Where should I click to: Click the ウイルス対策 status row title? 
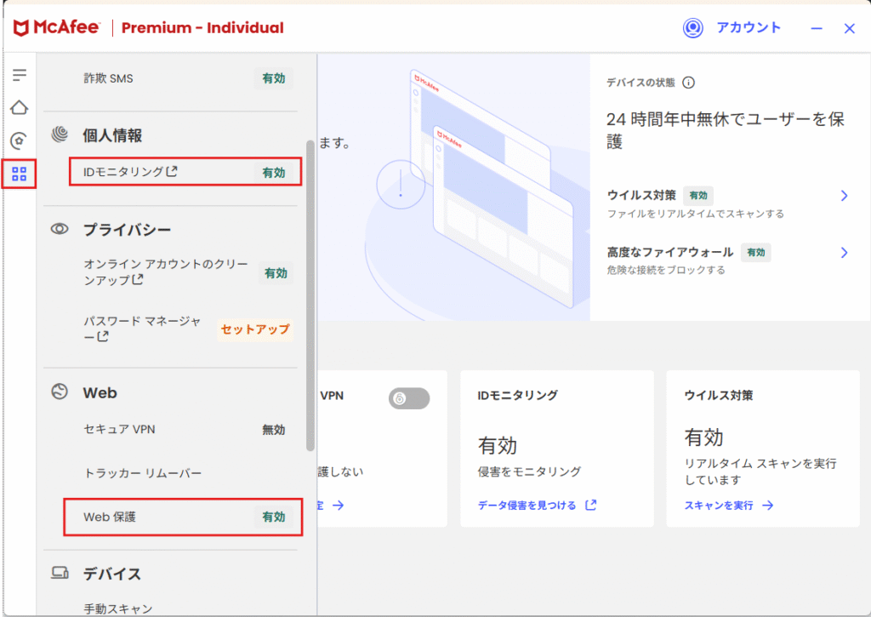tap(641, 195)
